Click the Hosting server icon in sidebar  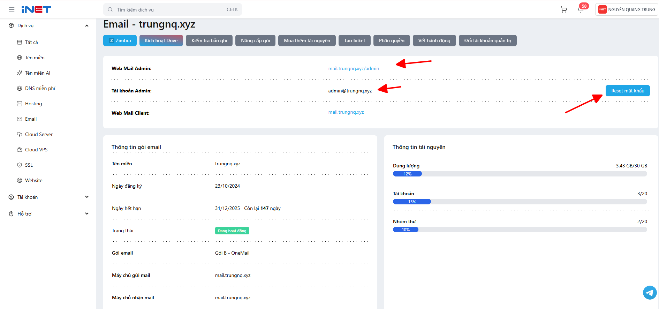click(20, 104)
